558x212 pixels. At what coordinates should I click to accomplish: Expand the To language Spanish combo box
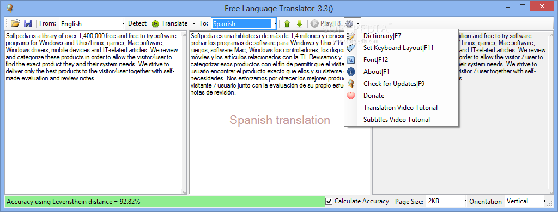[x=276, y=24]
